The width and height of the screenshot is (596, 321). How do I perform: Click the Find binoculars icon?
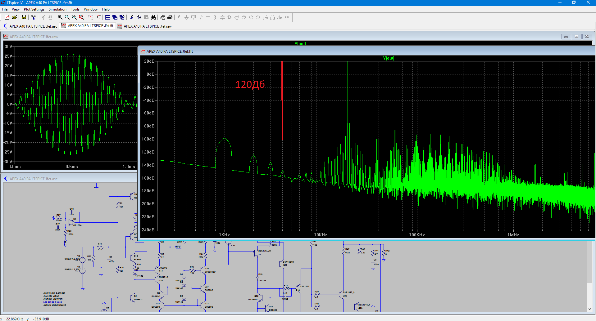click(x=153, y=17)
